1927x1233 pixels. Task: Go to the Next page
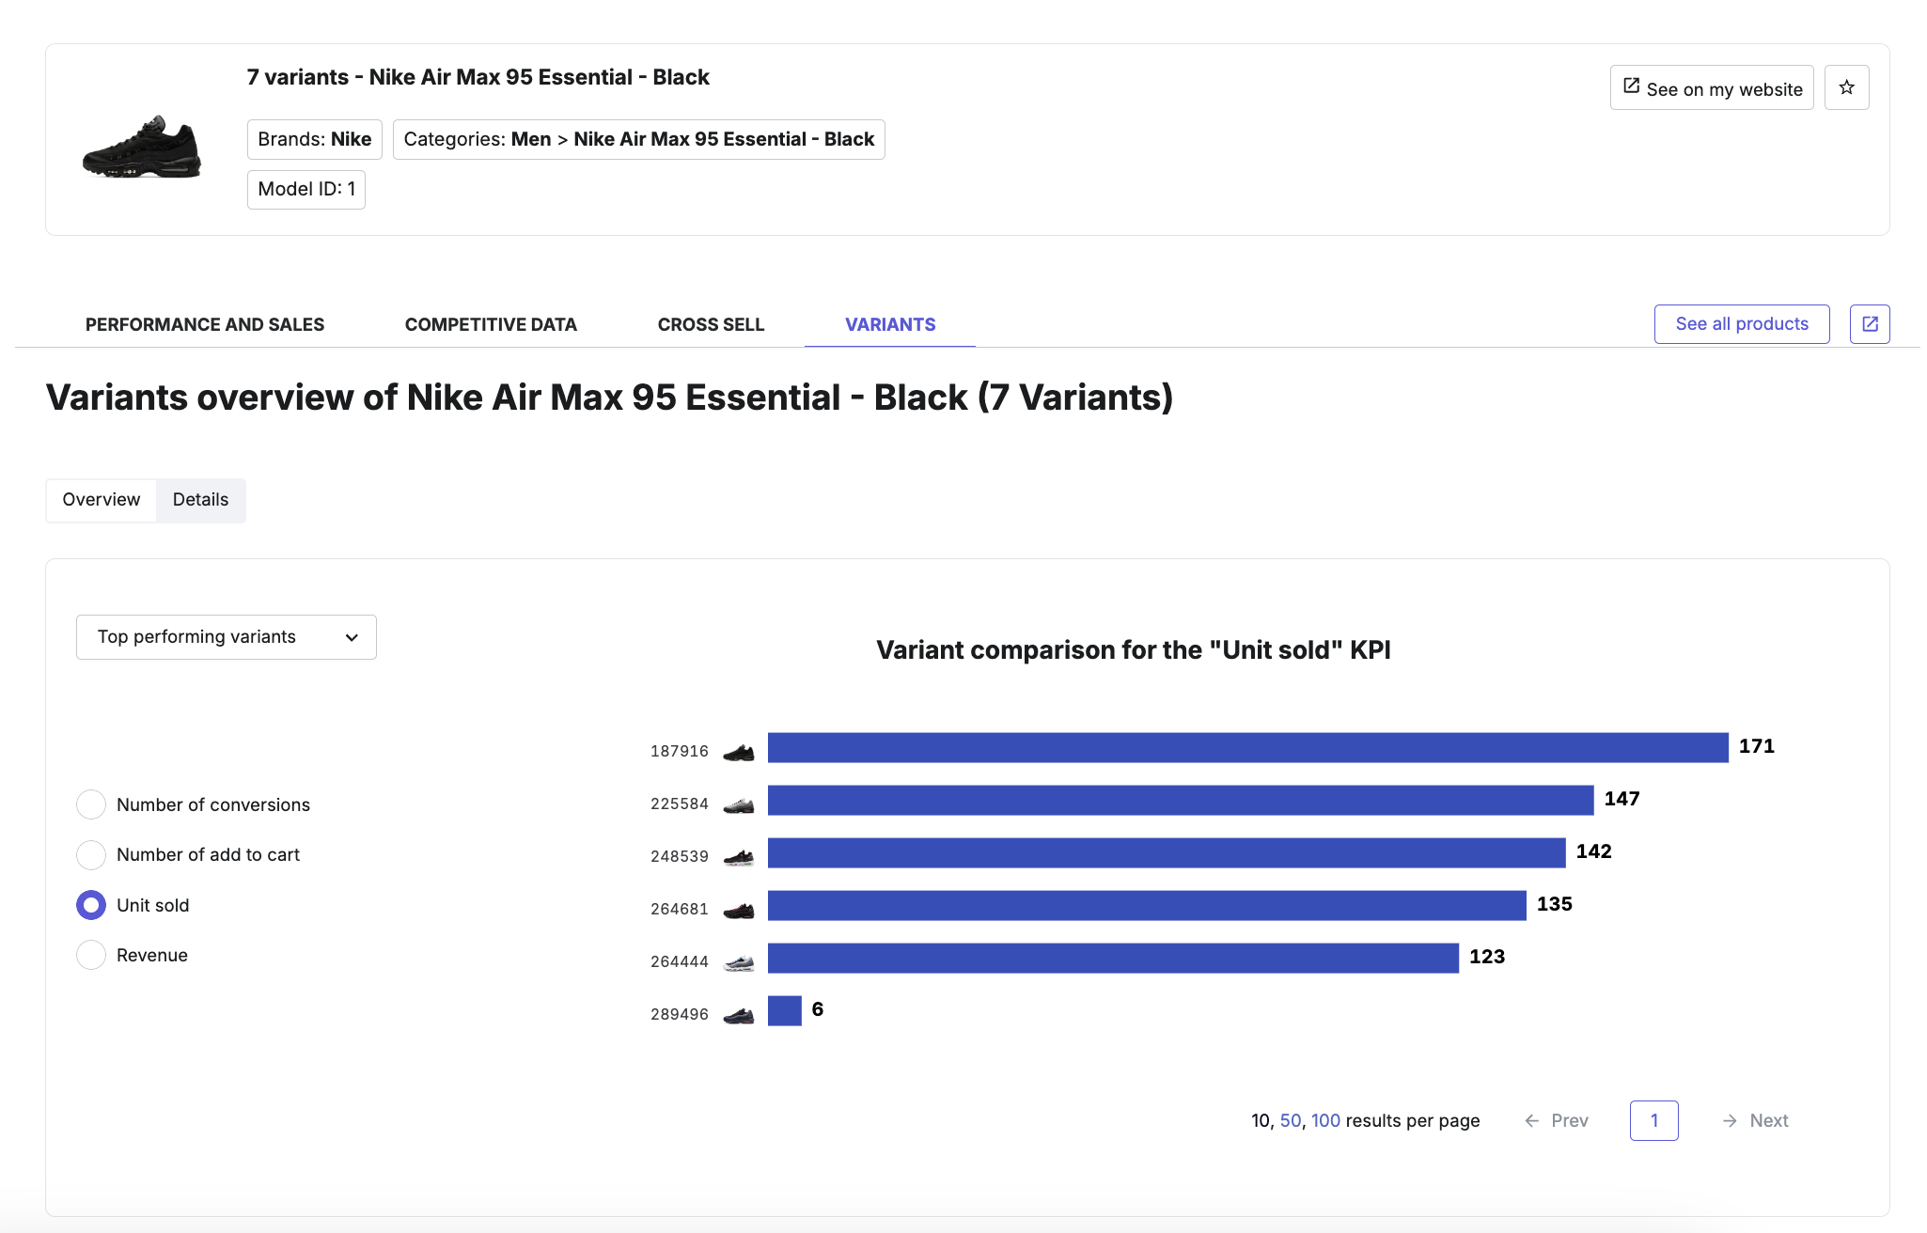click(1755, 1120)
